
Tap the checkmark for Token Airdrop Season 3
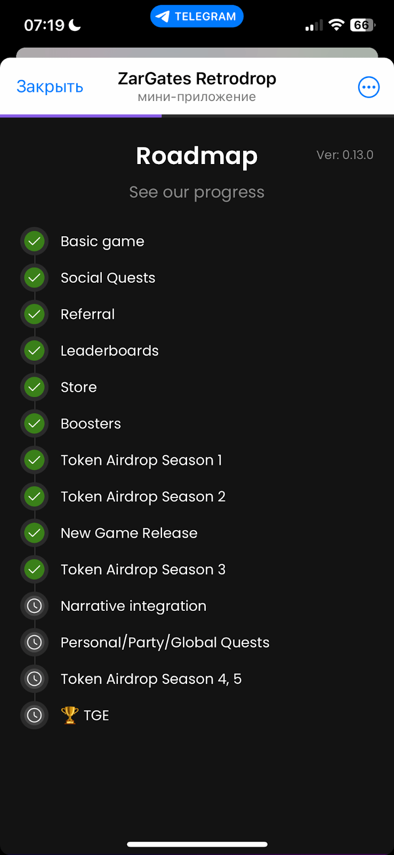(35, 570)
